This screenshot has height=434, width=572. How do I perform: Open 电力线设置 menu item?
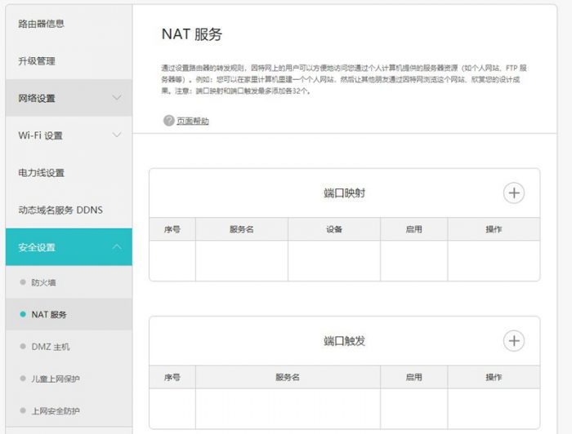(x=42, y=173)
